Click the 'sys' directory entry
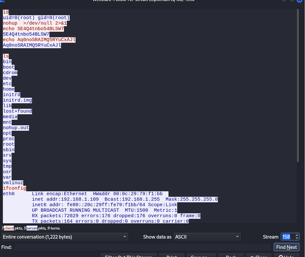The width and height of the screenshot is (305, 257). coord(7,161)
